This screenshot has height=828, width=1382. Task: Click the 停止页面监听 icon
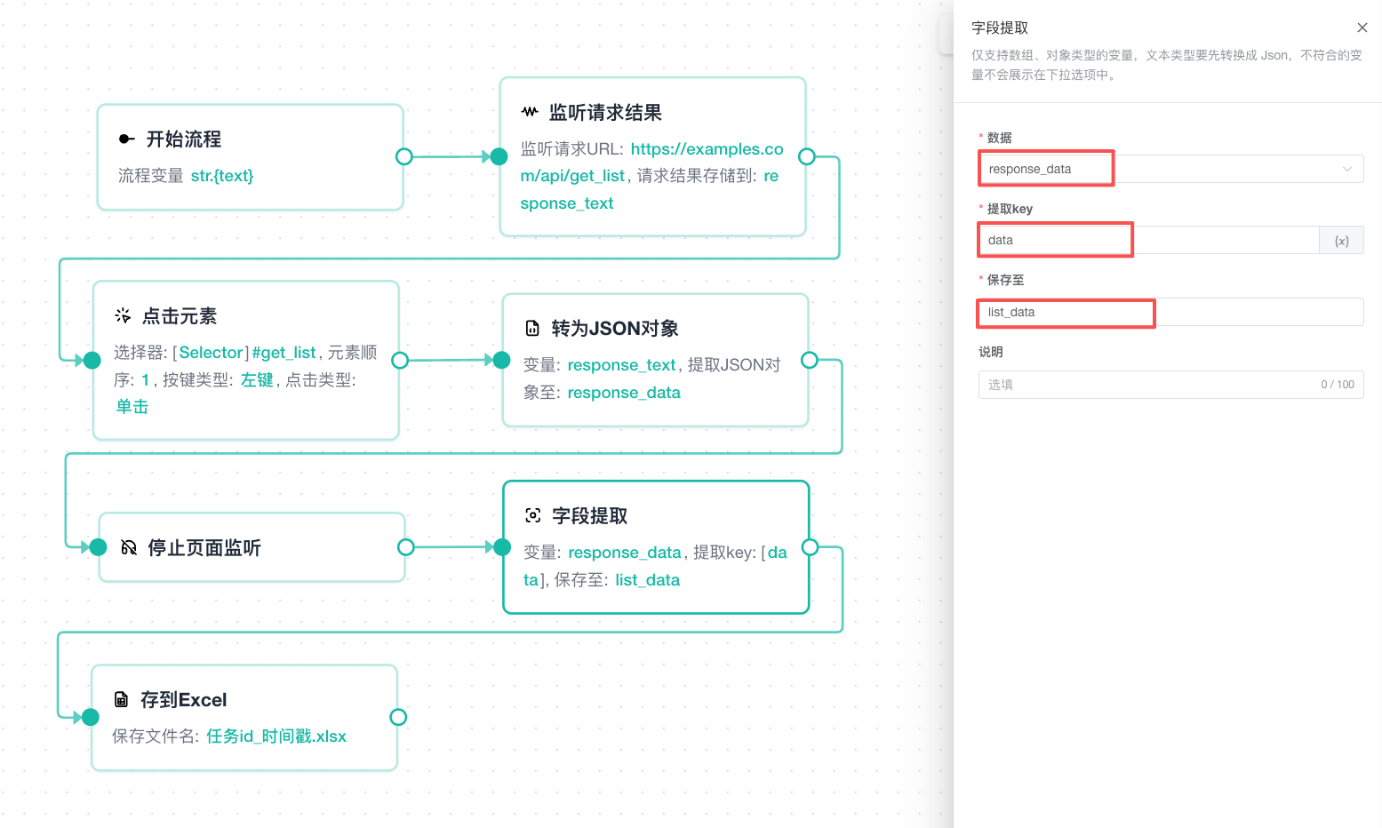[129, 547]
